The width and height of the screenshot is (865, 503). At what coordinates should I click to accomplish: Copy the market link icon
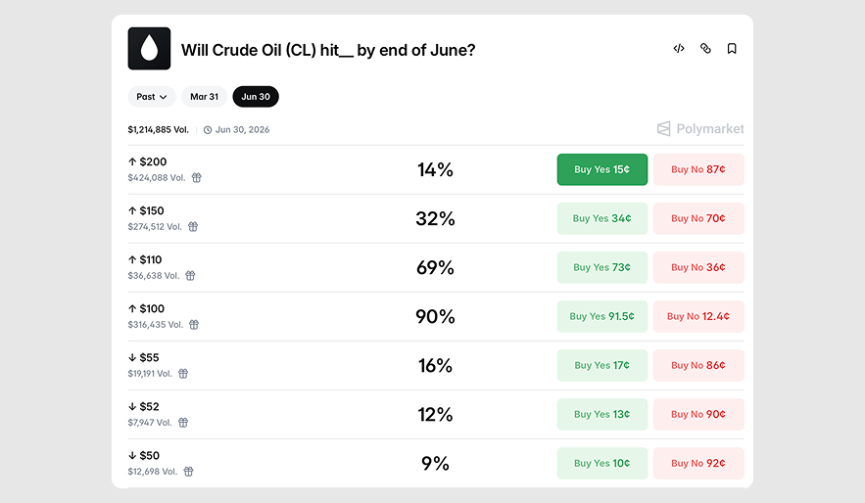[x=705, y=48]
